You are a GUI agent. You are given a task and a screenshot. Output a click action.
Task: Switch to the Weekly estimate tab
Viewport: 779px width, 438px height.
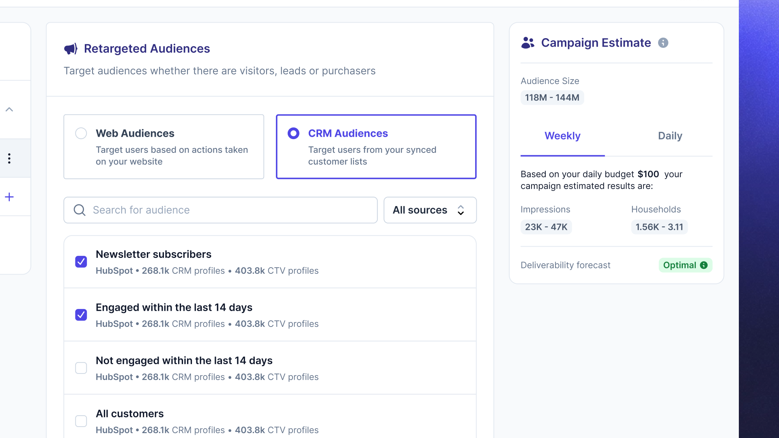click(562, 136)
